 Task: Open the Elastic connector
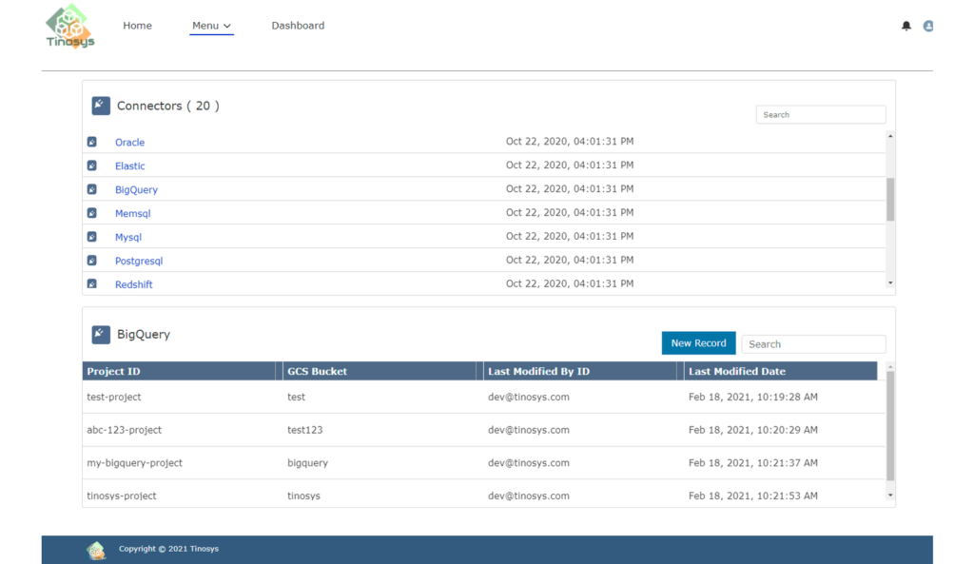tap(129, 165)
